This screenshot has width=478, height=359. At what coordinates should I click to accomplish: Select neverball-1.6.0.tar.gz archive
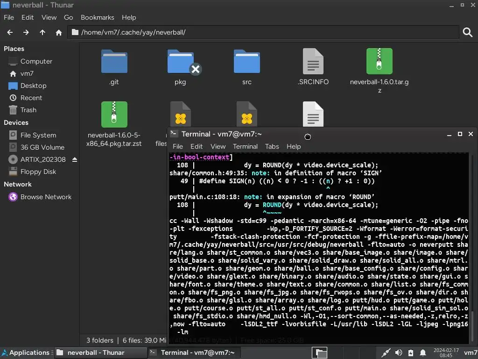379,71
